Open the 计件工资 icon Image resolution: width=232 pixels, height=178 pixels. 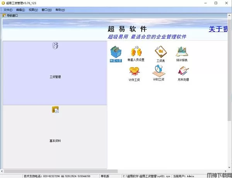click(x=134, y=71)
